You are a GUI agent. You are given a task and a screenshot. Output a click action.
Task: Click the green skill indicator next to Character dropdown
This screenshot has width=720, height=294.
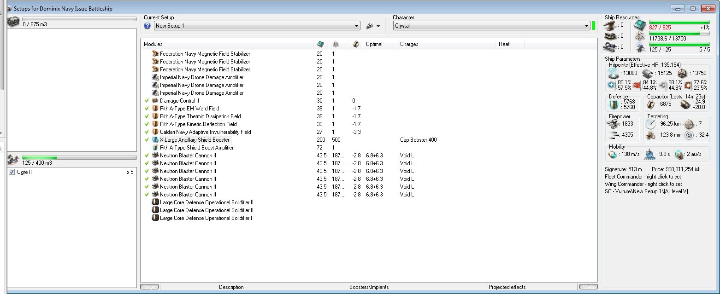click(594, 26)
